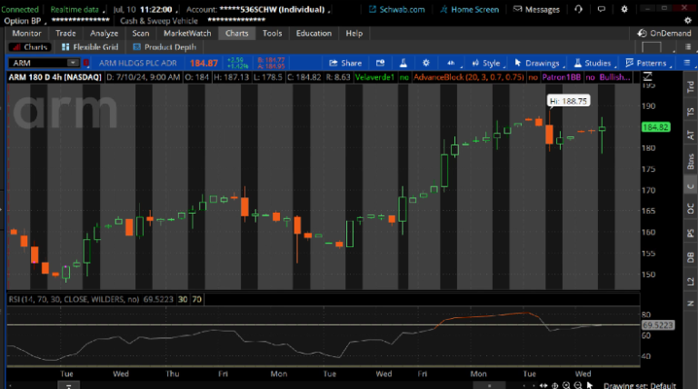Image resolution: width=698 pixels, height=389 pixels.
Task: Switch to the Trade tab
Action: pyautogui.click(x=65, y=34)
